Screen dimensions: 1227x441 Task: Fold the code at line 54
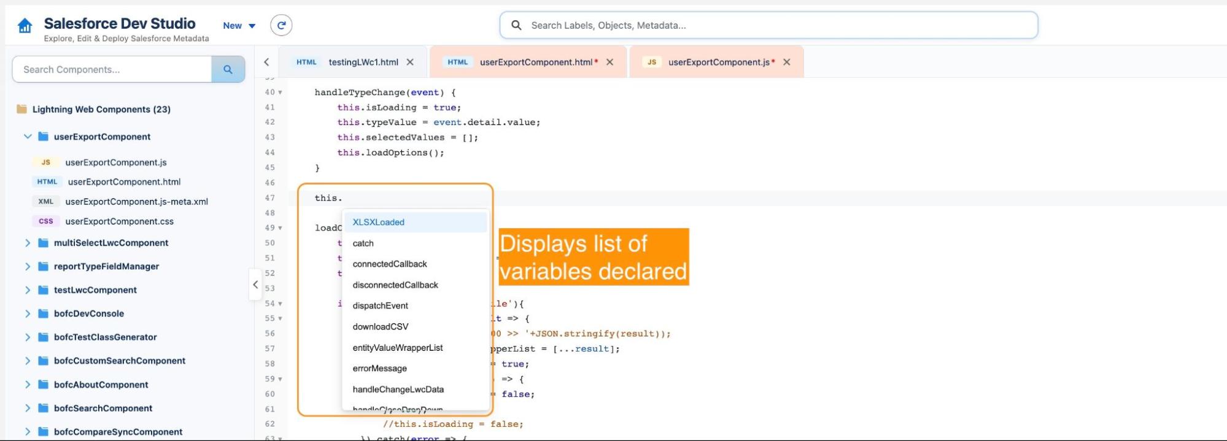(281, 304)
